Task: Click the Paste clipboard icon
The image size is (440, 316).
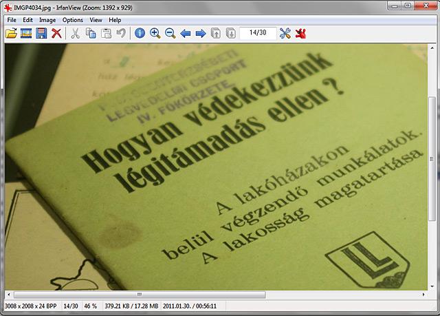Action: [x=106, y=34]
